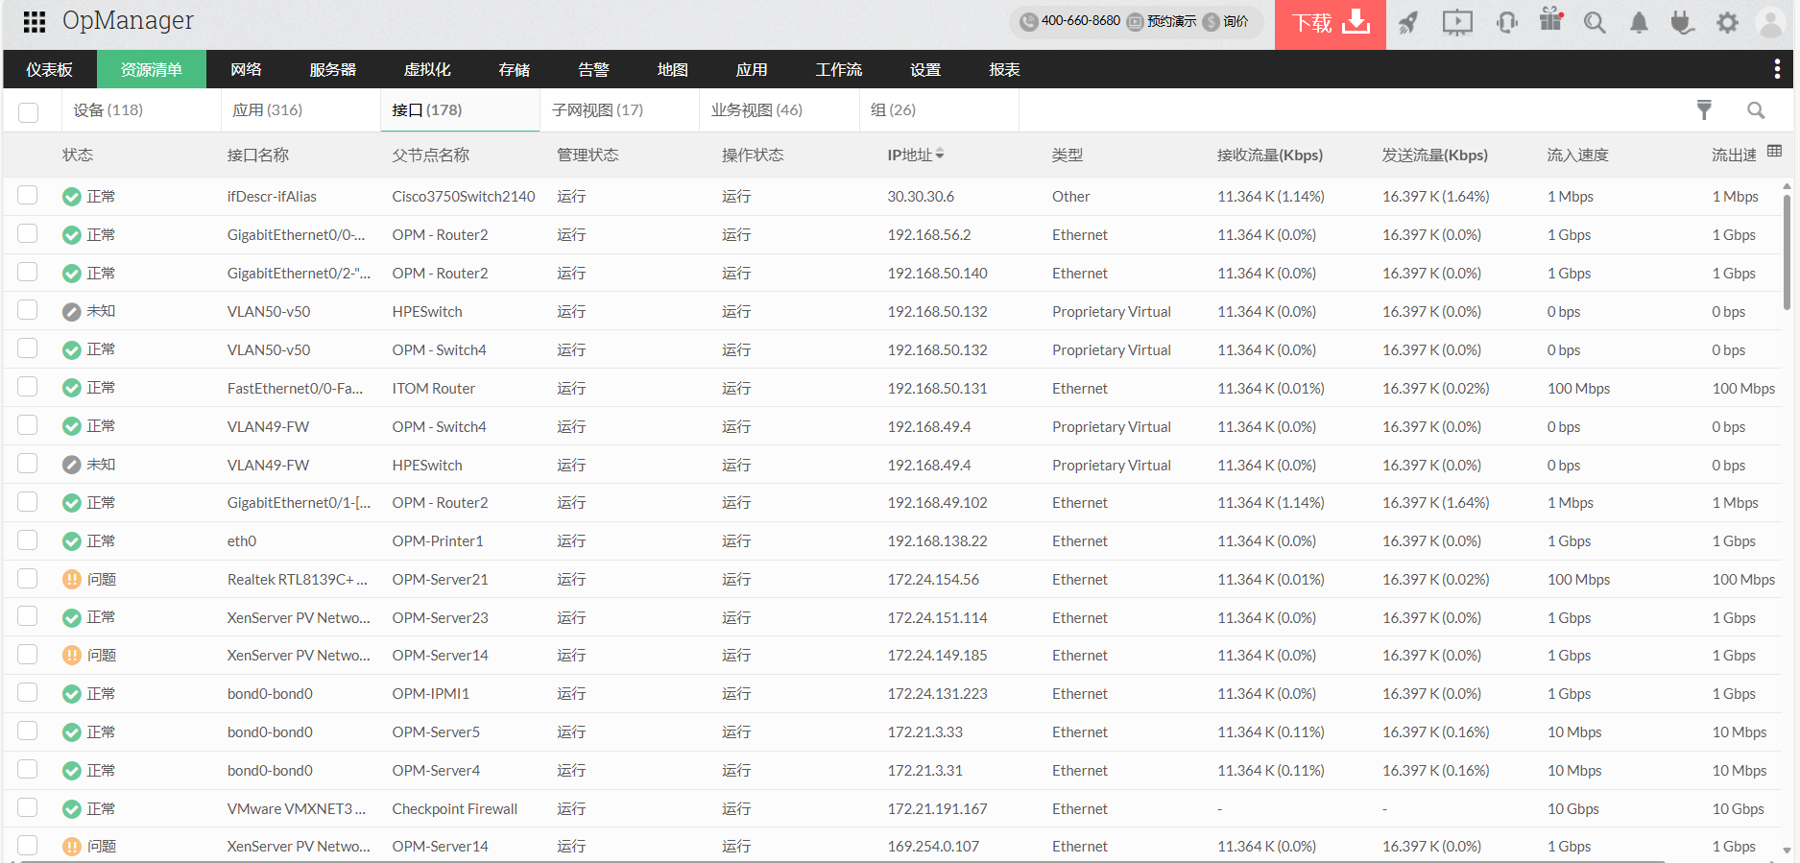The width and height of the screenshot is (1800, 863).
Task: Open the three-dot menu on nav bar
Action: pyautogui.click(x=1777, y=69)
